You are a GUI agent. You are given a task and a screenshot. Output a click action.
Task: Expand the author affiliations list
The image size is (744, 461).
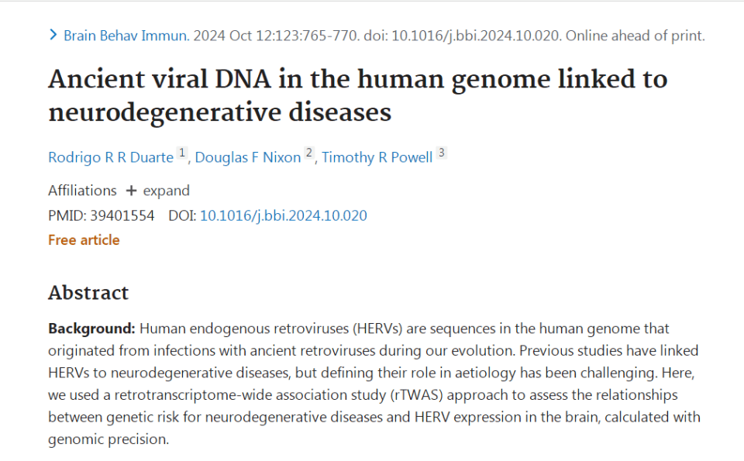(x=157, y=191)
